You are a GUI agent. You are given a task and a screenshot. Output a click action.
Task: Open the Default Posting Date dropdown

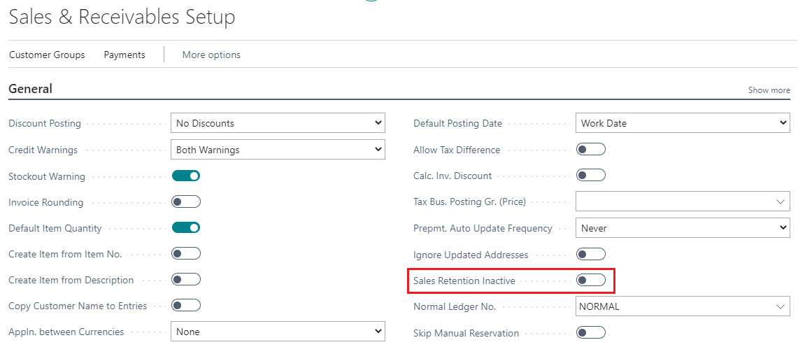(682, 123)
